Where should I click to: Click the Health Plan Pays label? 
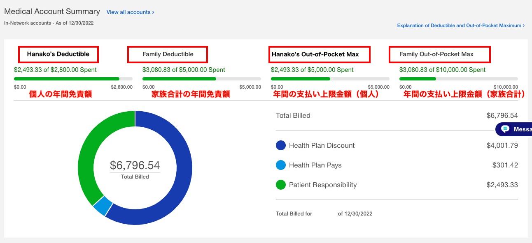click(315, 165)
